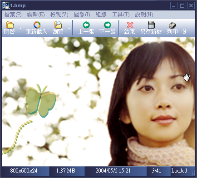Open the 檢視(V) menu
This screenshot has width=197, height=178.
click(59, 15)
